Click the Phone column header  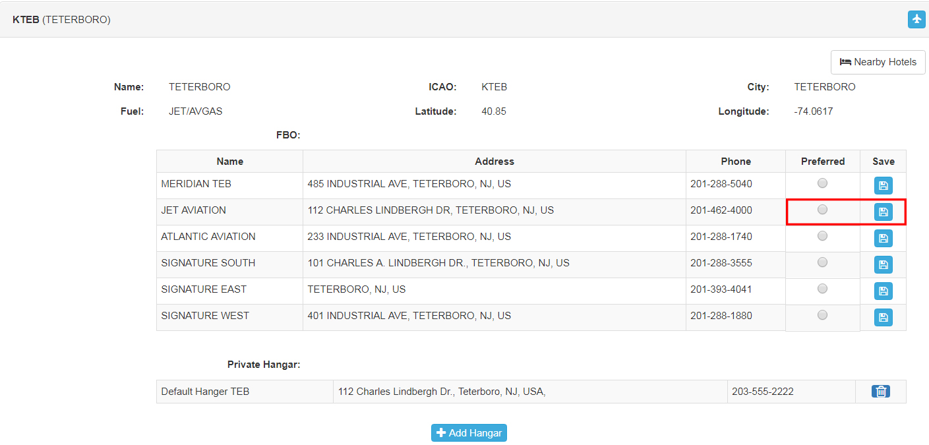(736, 162)
